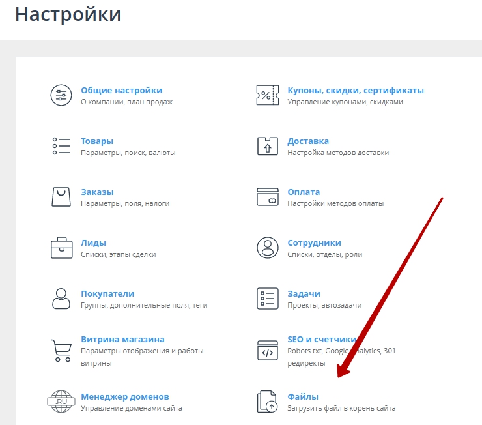Viewport: 482px width, 425px height.
Task: Click the checklist icon for Задачи
Action: [x=267, y=299]
